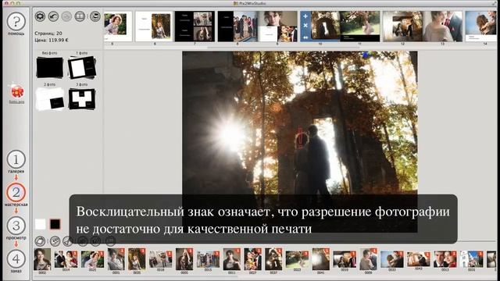Screen dimensions: 500x281
Task: Select page 5 thumbnail in page strip
Action: coord(117,26)
